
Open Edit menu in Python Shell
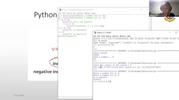(x=98, y=36)
